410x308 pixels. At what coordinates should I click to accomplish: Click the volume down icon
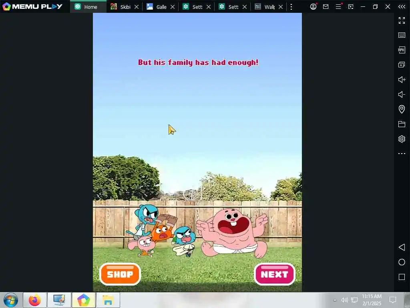(x=402, y=94)
